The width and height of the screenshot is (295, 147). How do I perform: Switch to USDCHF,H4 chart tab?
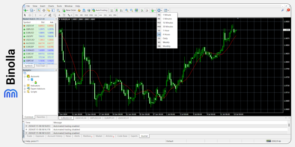point(81,118)
